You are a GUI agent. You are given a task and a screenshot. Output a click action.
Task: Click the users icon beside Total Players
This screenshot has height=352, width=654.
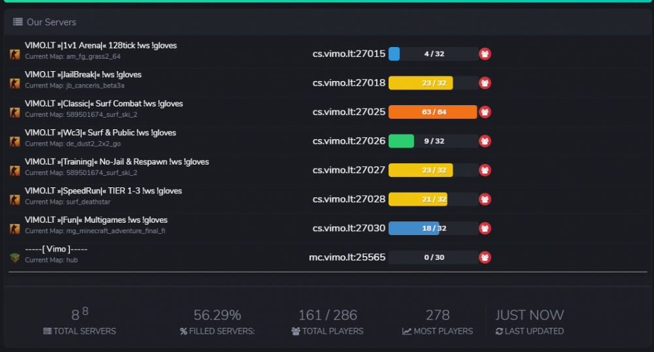(296, 331)
